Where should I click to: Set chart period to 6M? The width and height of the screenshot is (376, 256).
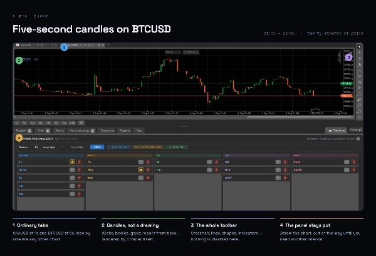click(48, 123)
